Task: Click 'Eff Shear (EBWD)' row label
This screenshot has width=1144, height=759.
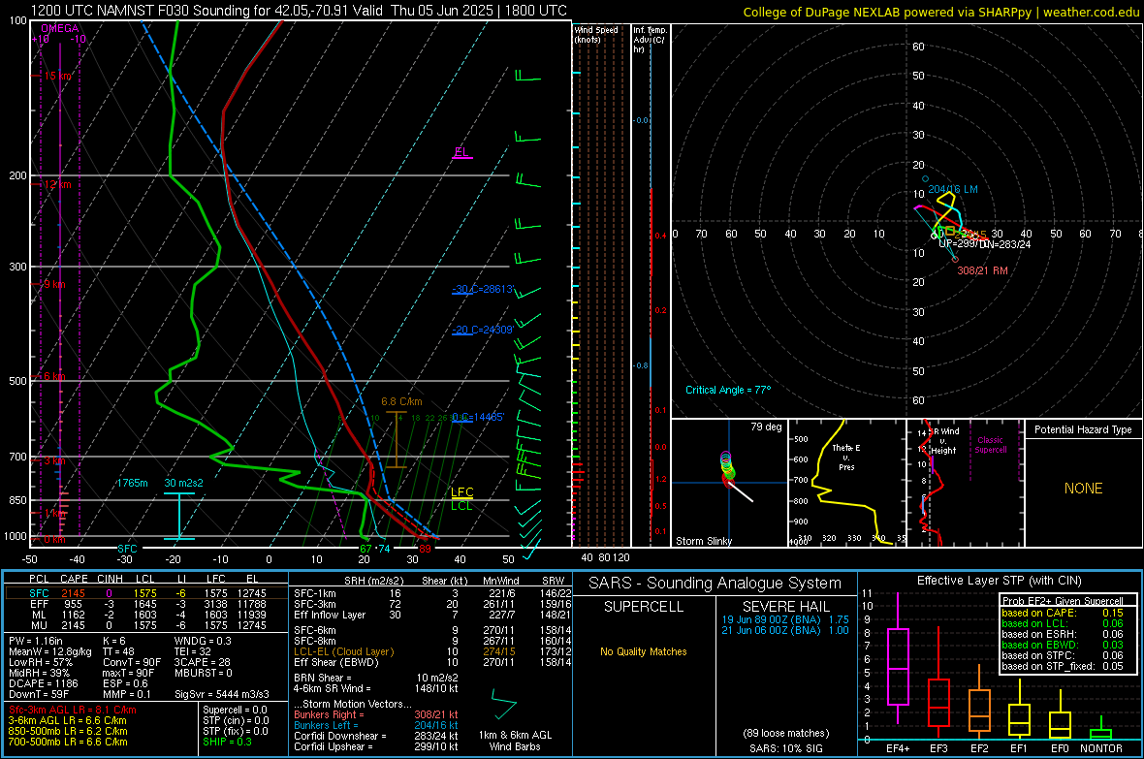Action: coord(336,663)
